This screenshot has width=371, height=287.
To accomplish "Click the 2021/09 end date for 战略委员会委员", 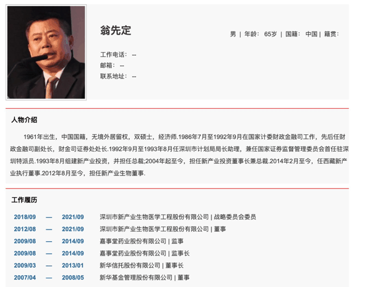I will (x=73, y=217).
